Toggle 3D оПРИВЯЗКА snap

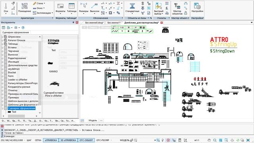click(x=68, y=140)
